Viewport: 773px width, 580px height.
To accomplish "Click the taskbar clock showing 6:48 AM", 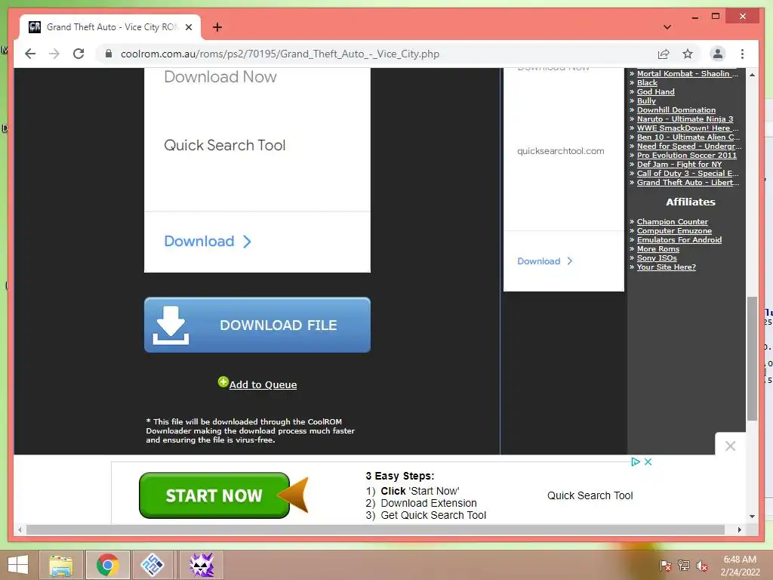I will (x=740, y=566).
